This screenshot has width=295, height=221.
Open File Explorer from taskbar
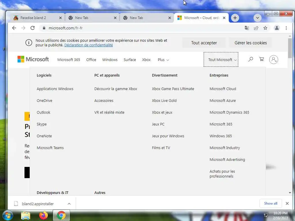click(x=26, y=216)
